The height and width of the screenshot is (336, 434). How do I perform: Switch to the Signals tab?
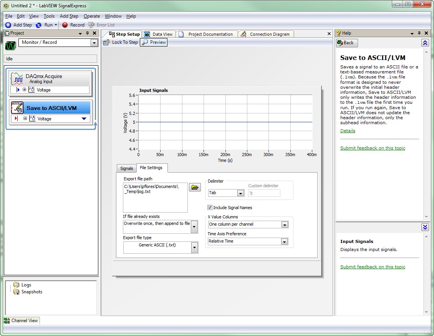tap(126, 168)
